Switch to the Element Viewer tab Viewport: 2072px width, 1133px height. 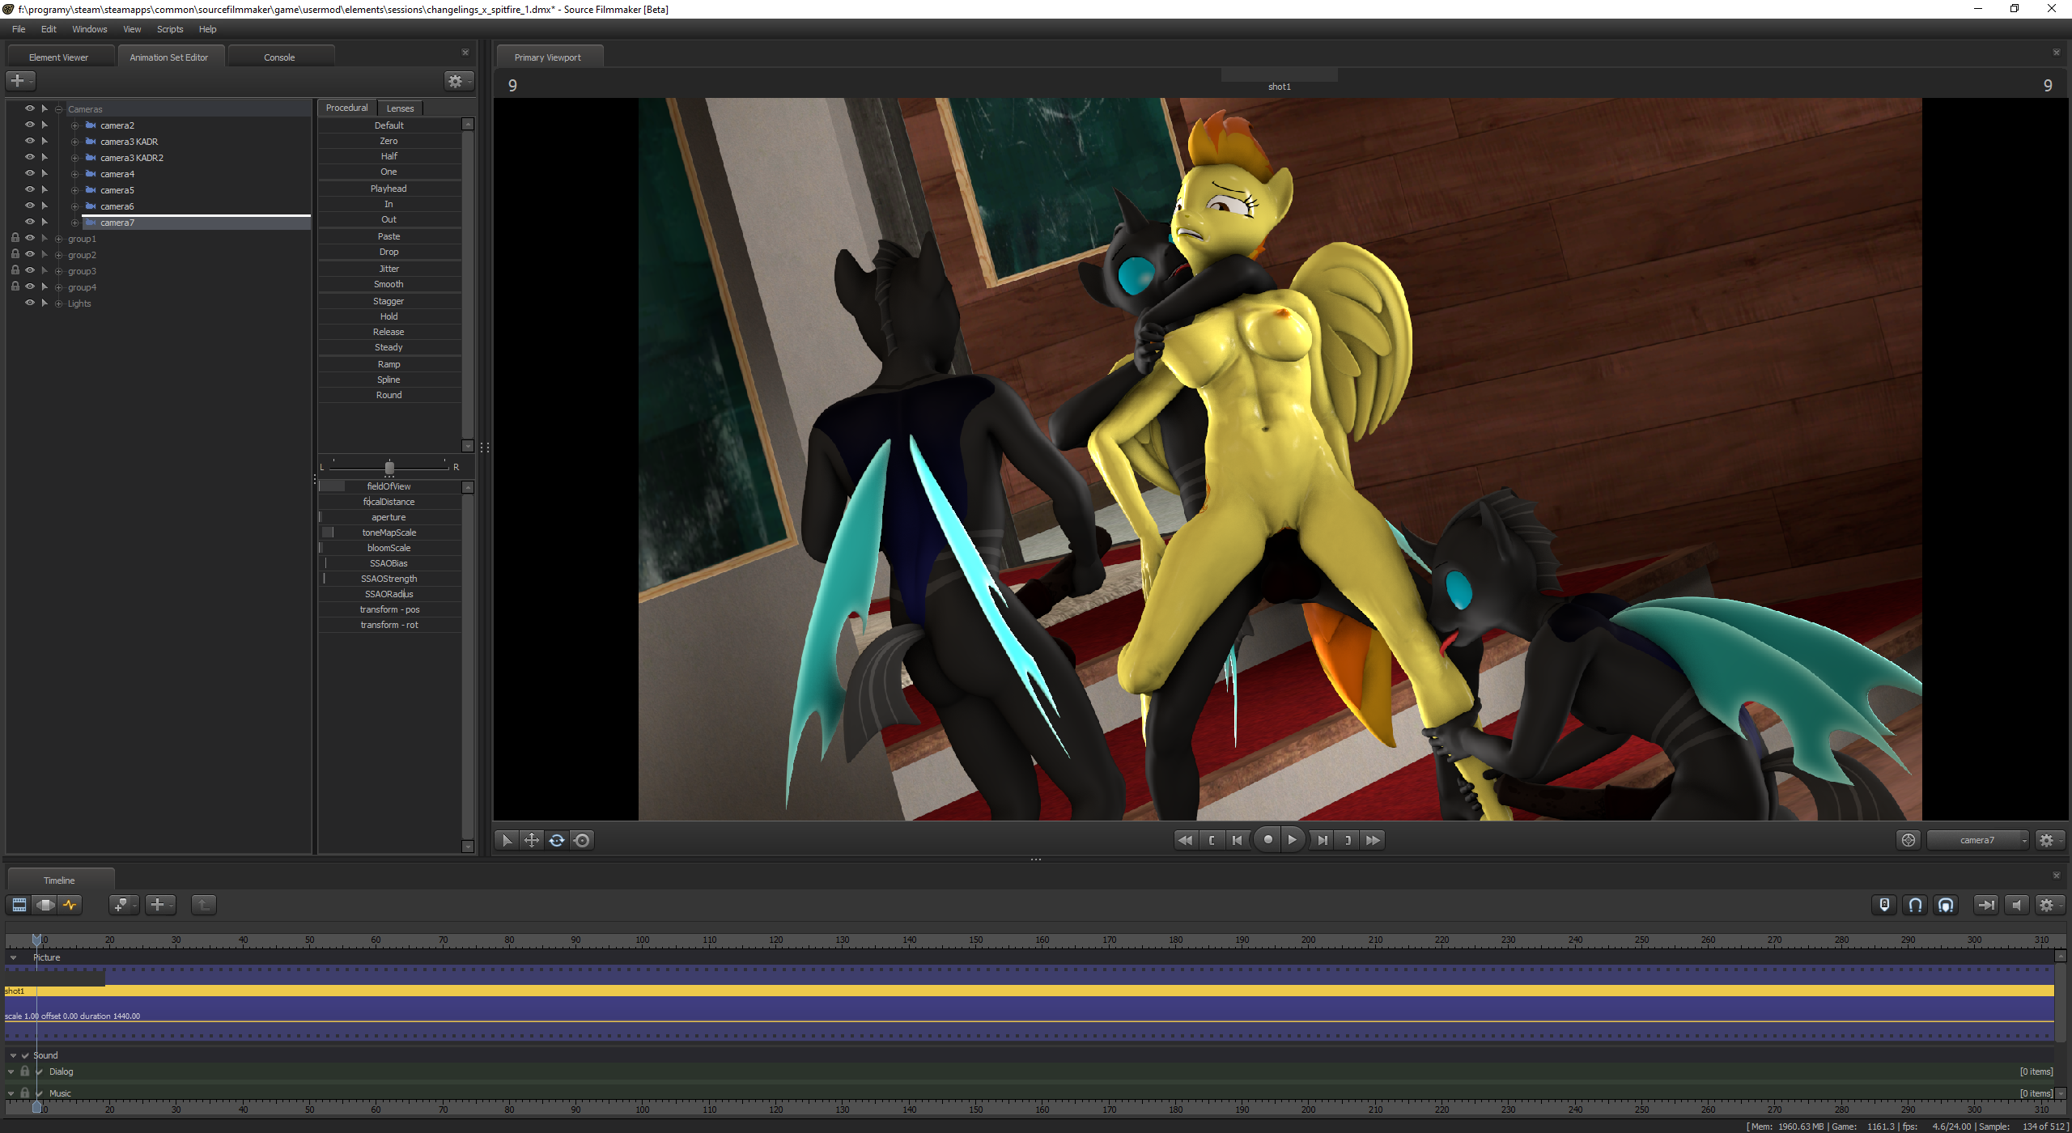pos(58,57)
